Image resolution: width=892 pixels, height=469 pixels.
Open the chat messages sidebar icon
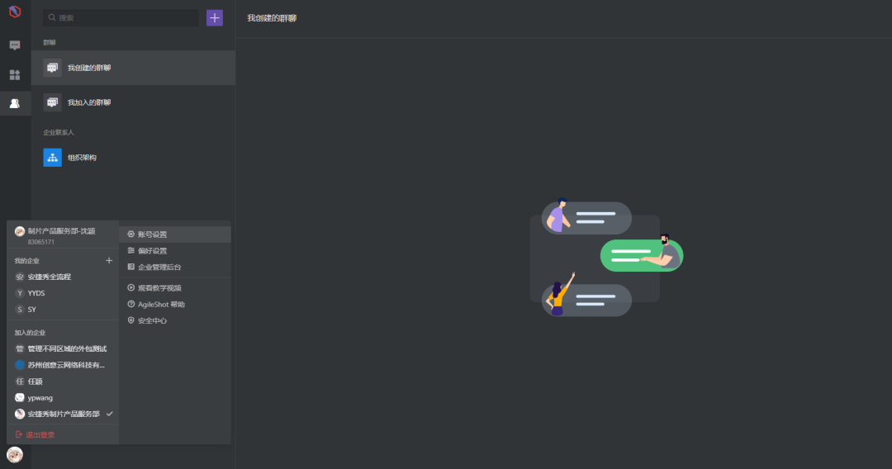click(15, 45)
